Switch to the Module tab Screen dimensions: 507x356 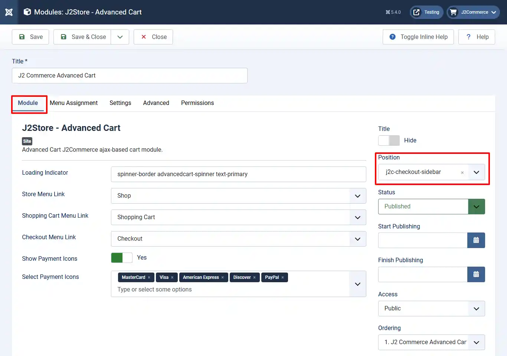[28, 103]
